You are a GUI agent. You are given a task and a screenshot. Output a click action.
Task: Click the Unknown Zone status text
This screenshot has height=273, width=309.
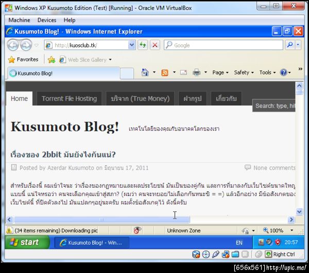click(x=184, y=230)
